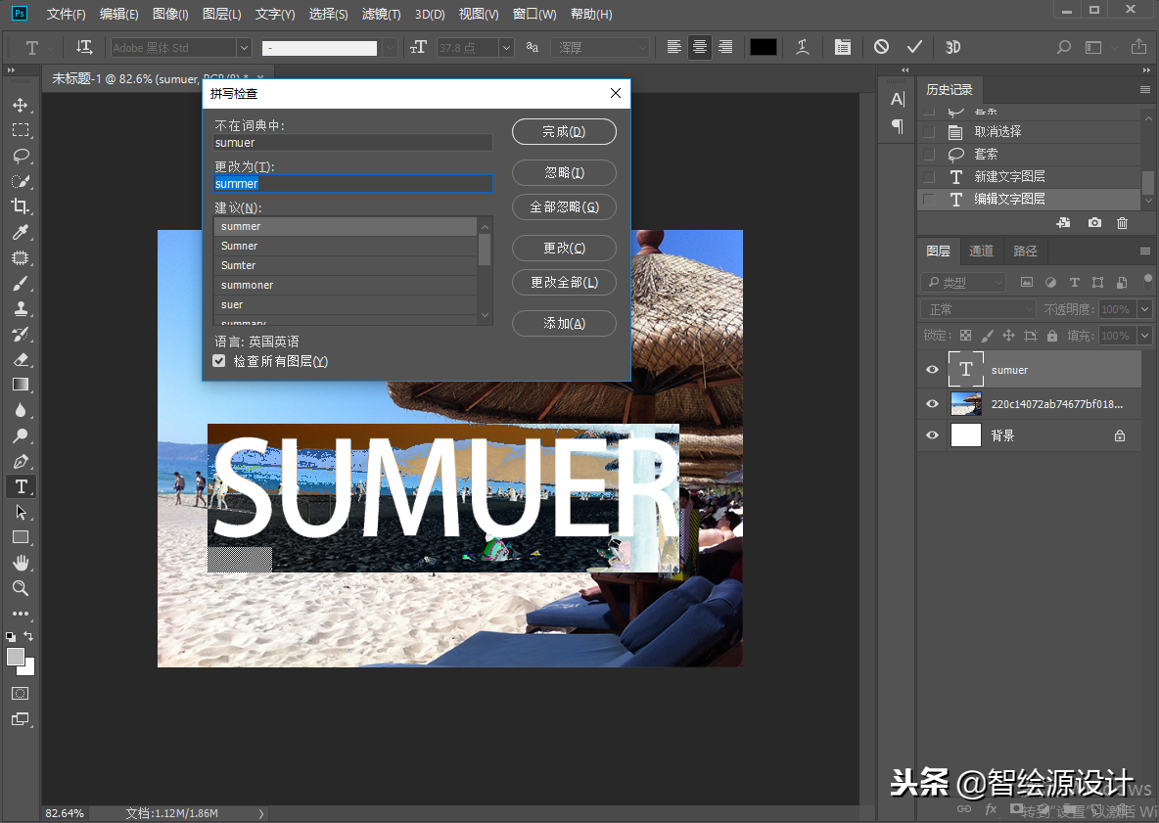This screenshot has height=823, width=1159.
Task: Switch to the 通道 tab
Action: point(981,251)
